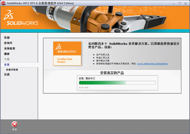Select the 摘要 step in sidebar
This screenshot has width=190, height=134.
[x=7, y=54]
